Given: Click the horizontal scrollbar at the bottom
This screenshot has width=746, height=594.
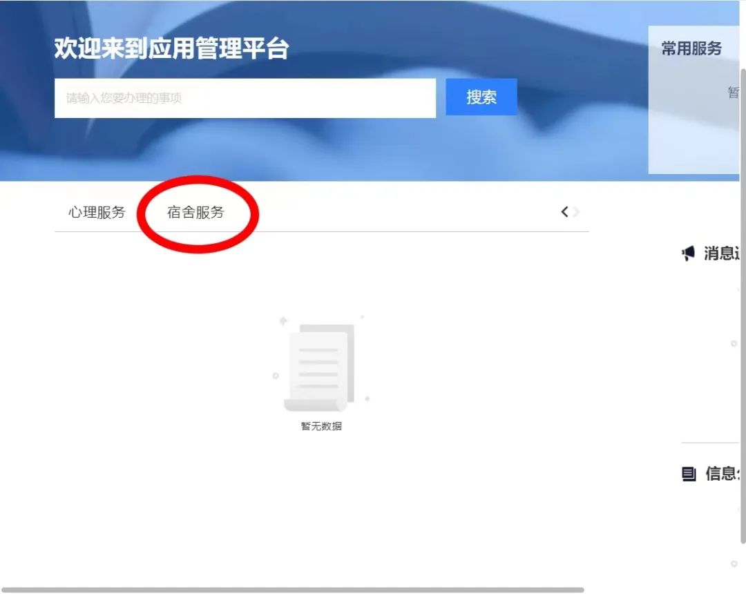Looking at the screenshot, I should [294, 590].
